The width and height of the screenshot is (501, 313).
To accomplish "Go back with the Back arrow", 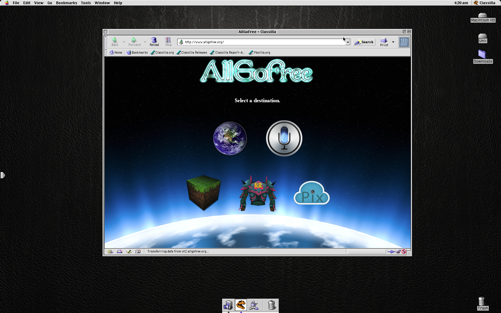I will click(115, 42).
